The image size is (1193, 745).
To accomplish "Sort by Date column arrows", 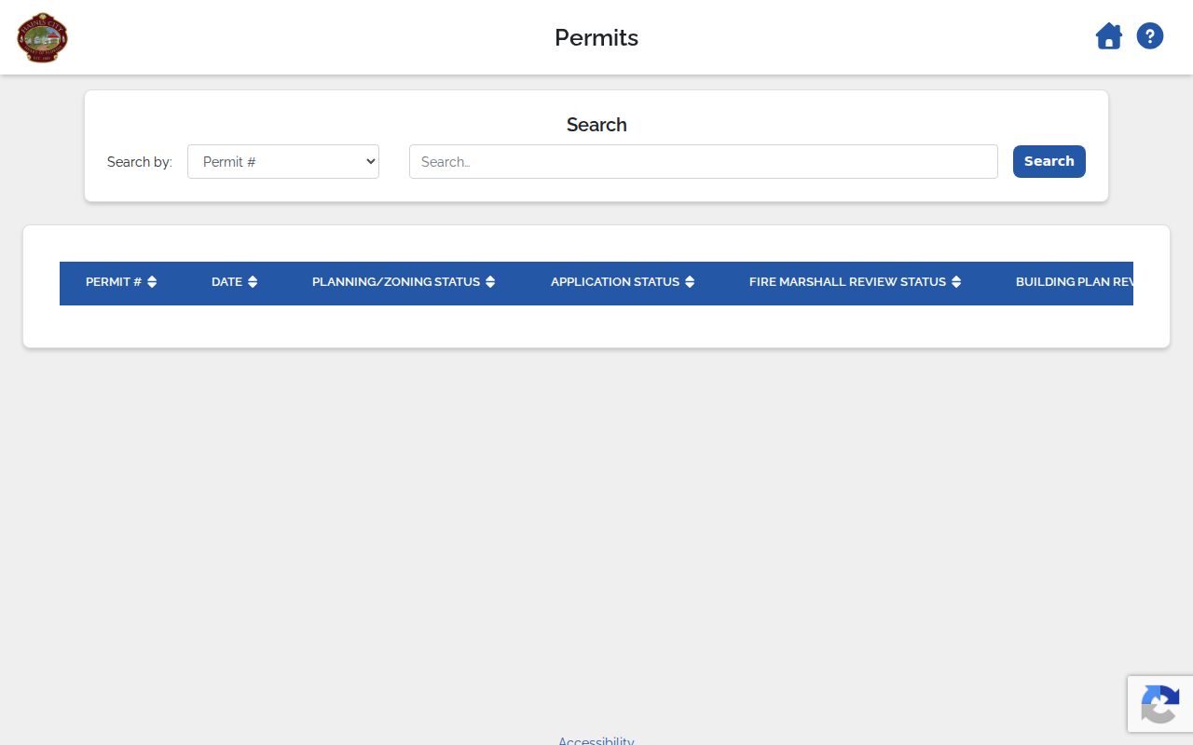I will [x=253, y=282].
